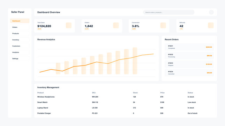Select the Smart Watch product row
The image size is (225, 126).
[x=126, y=103]
